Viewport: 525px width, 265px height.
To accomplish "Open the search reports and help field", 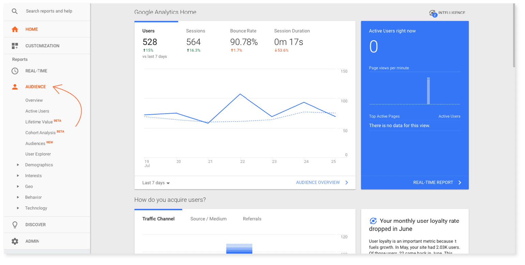I will coord(49,11).
